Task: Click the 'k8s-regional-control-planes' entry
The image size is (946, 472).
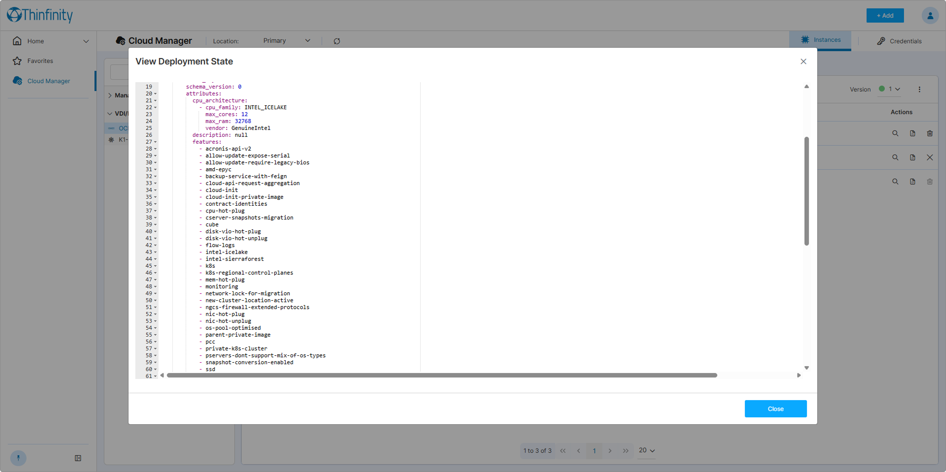Action: 249,273
